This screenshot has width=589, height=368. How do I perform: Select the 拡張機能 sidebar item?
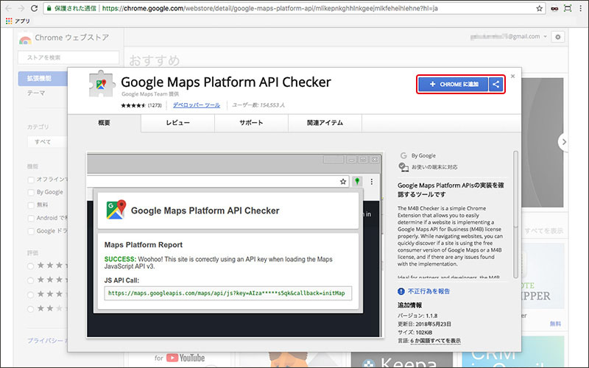click(x=43, y=78)
